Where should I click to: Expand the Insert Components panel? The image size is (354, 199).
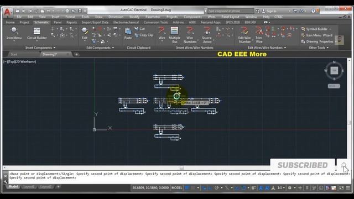(x=40, y=48)
